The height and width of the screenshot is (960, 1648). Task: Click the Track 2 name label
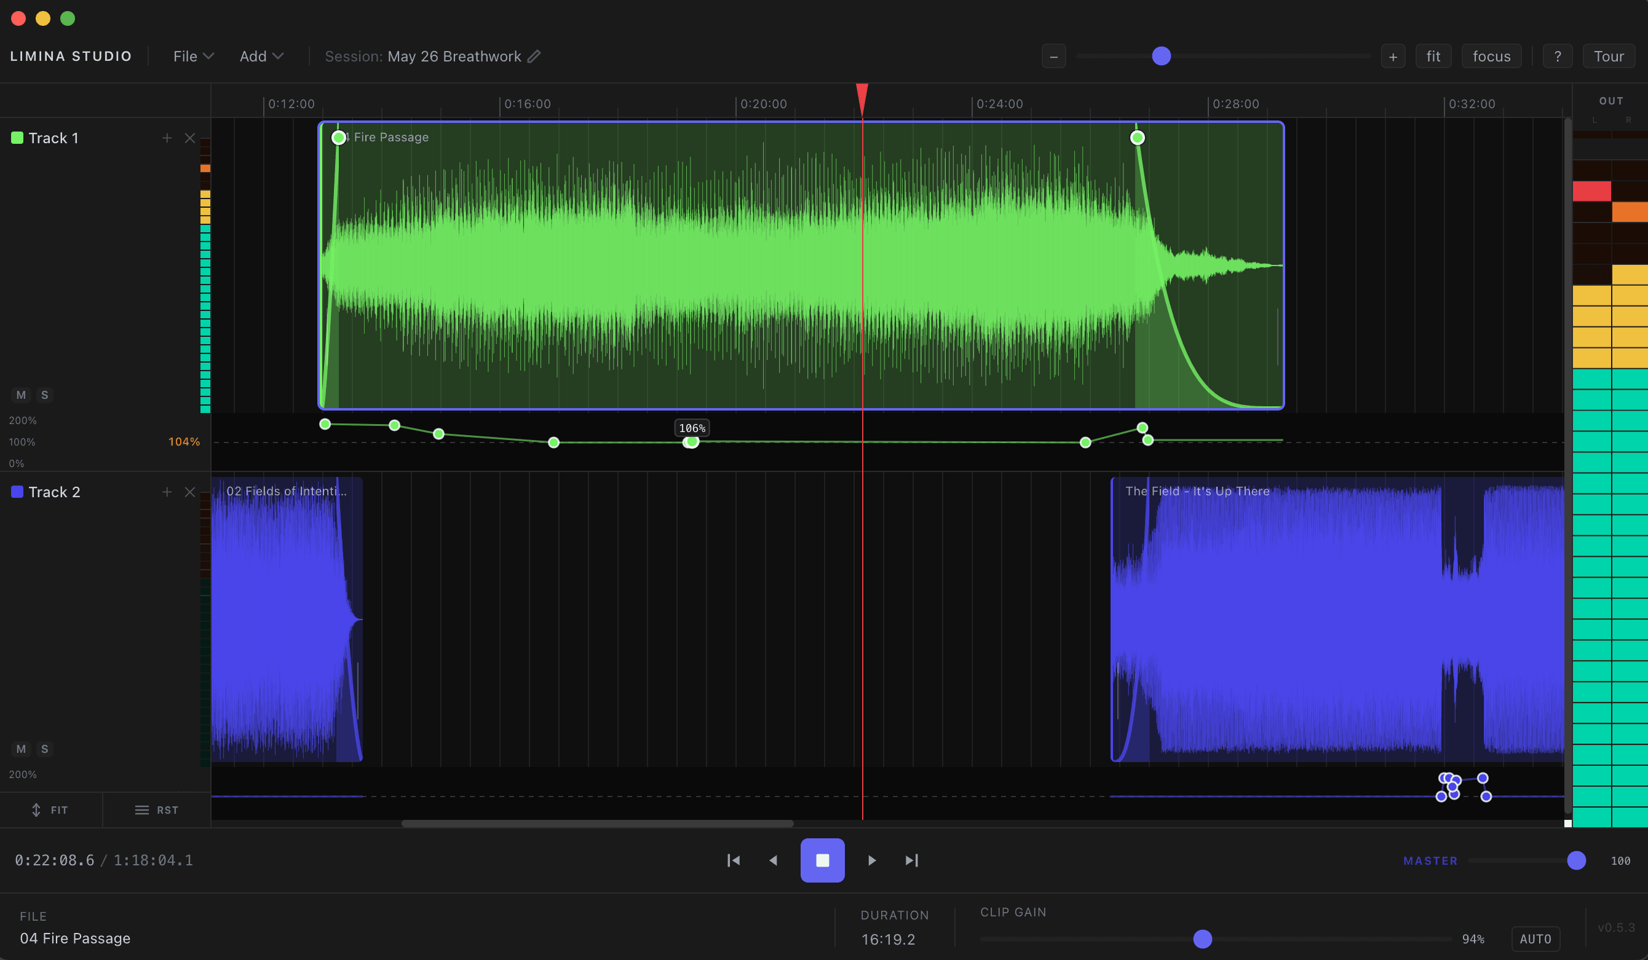pos(54,492)
